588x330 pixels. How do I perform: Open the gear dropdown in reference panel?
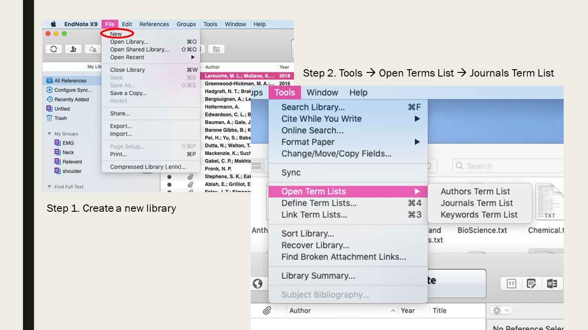click(501, 311)
